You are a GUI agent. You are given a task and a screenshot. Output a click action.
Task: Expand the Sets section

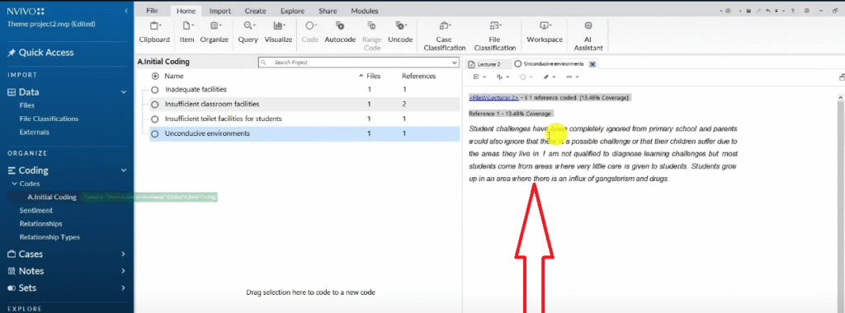click(124, 288)
